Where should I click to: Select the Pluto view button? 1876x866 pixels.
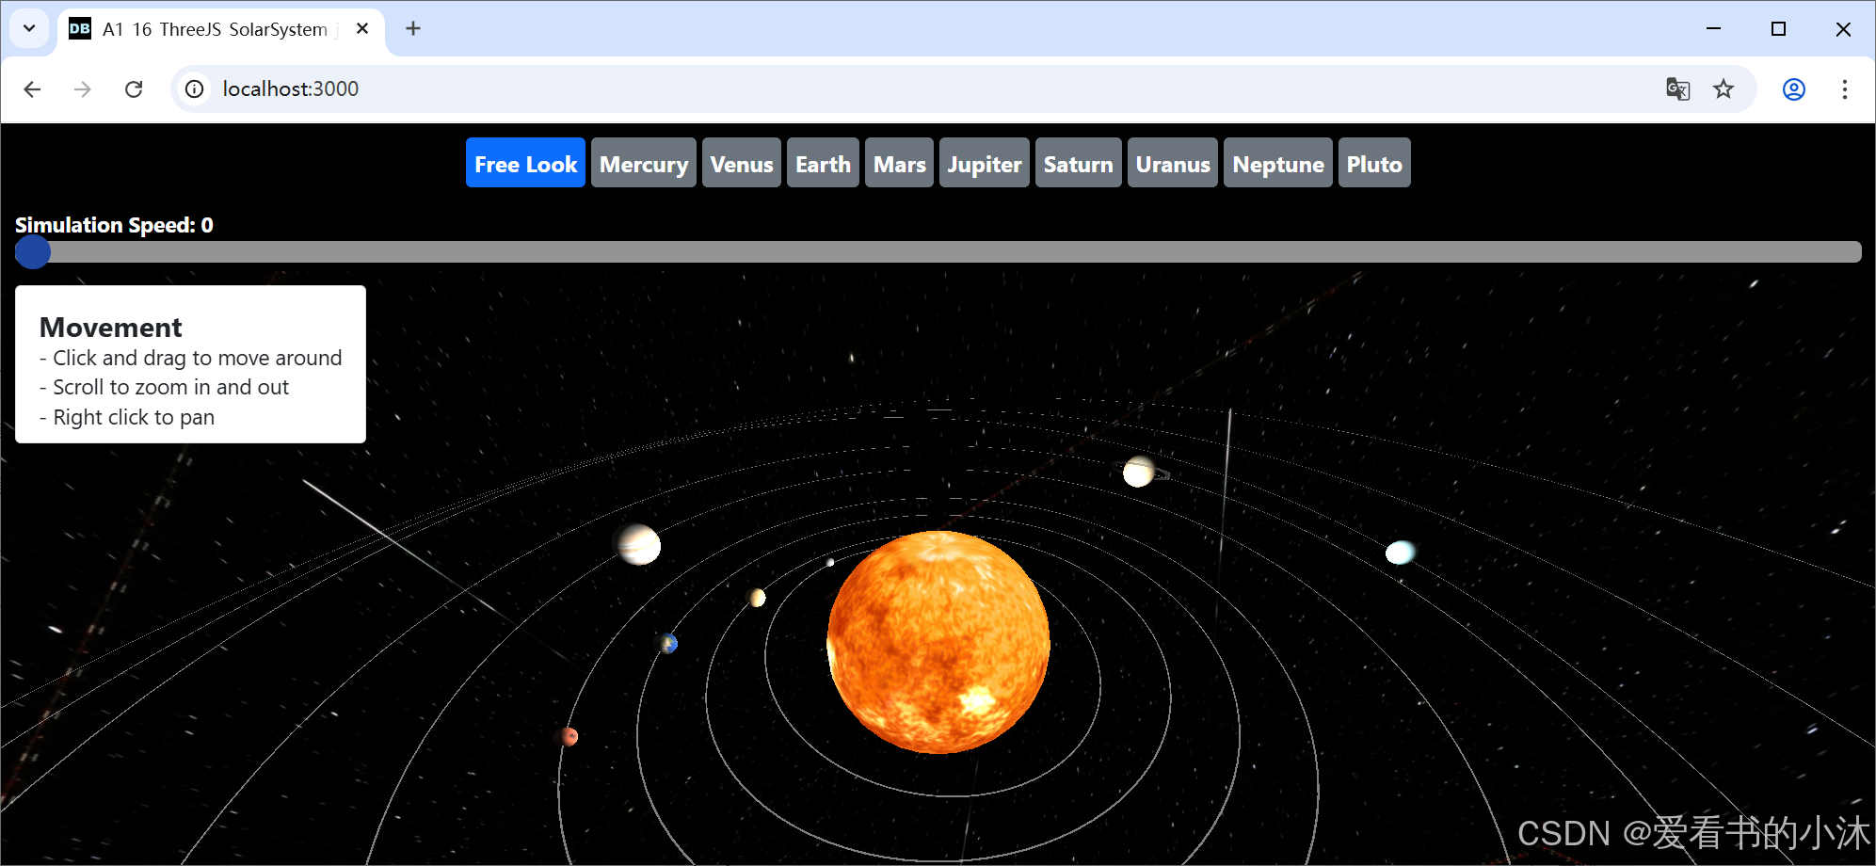click(x=1374, y=163)
